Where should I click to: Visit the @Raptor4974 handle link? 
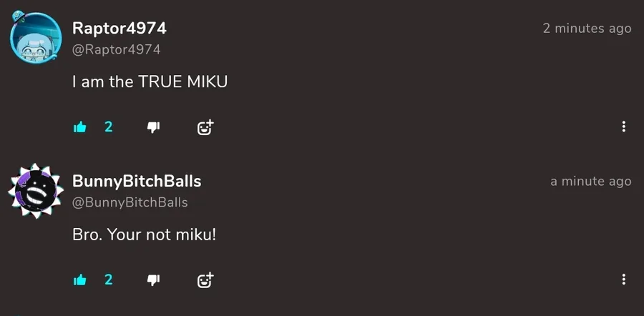(116, 49)
